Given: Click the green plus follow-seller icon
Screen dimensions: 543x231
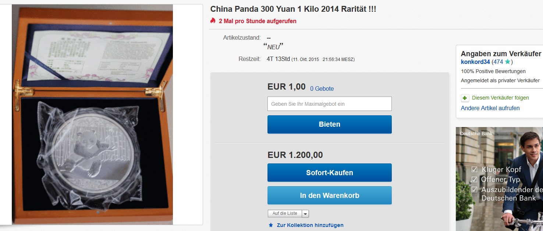Looking at the screenshot, I should (x=465, y=98).
